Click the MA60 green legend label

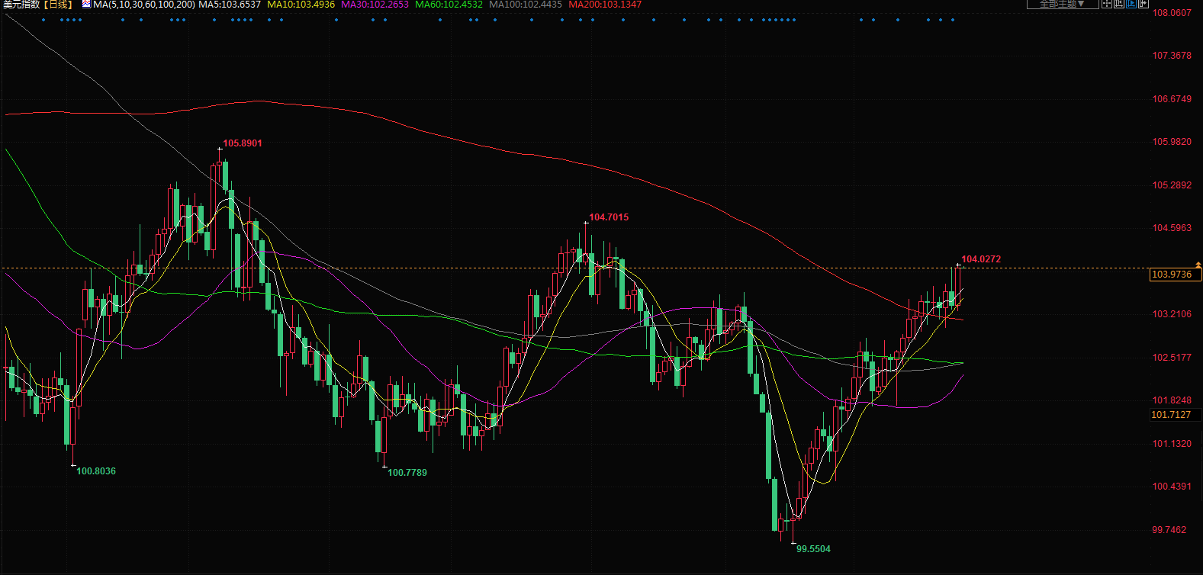(x=449, y=5)
